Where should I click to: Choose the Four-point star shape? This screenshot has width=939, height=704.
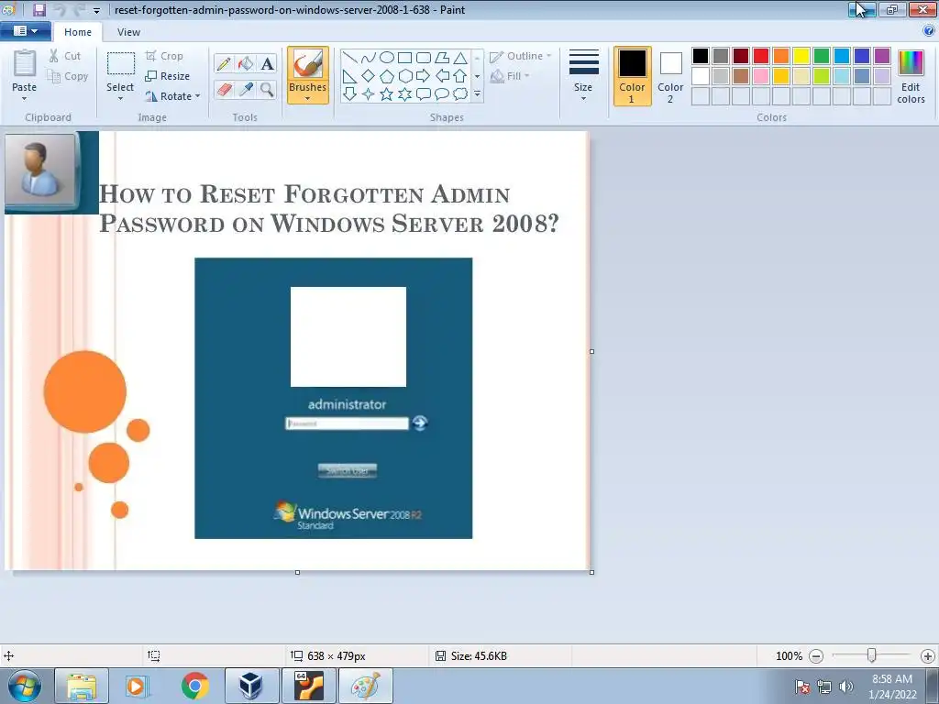pyautogui.click(x=369, y=94)
